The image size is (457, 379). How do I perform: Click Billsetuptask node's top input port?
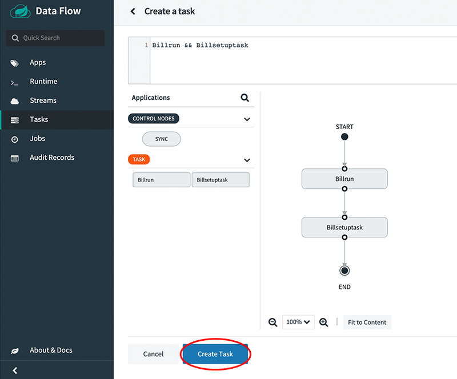tap(344, 217)
